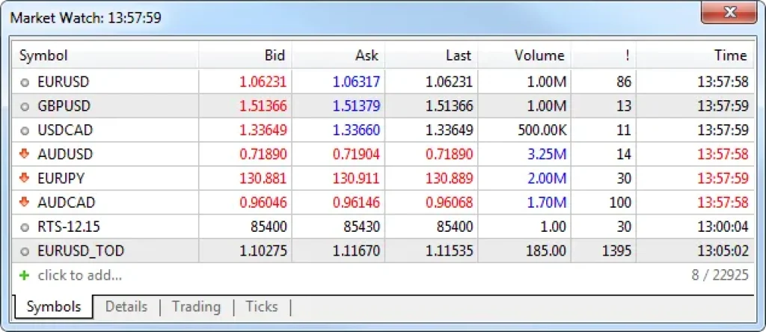The width and height of the screenshot is (766, 332).
Task: Click EURUSD ask price 1.06317
Action: click(356, 82)
